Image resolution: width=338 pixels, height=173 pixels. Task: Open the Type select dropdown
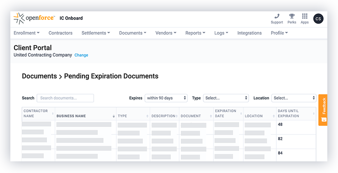(226, 98)
